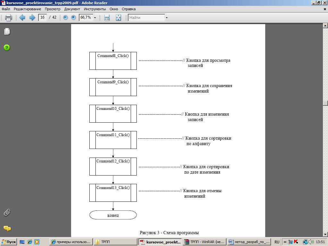Click the Найти search field
This screenshot has width=328, height=246.
(x=146, y=18)
